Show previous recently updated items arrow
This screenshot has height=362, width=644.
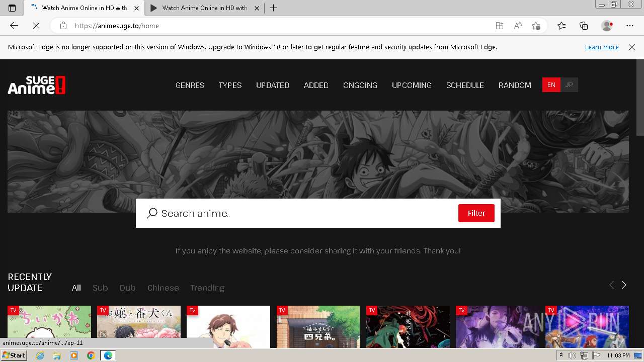[611, 285]
